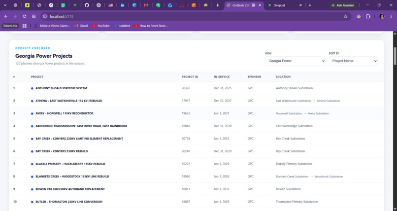Open the pinned rocket icon tab
Image resolution: width=397 pixels, height=211 pixels.
(218, 5)
